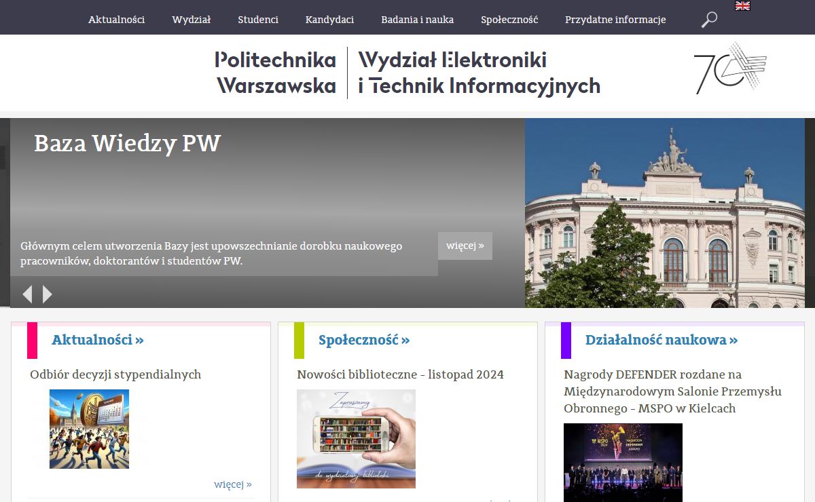Open the Społeczność » section heading
The height and width of the screenshot is (502, 815).
[x=364, y=340]
